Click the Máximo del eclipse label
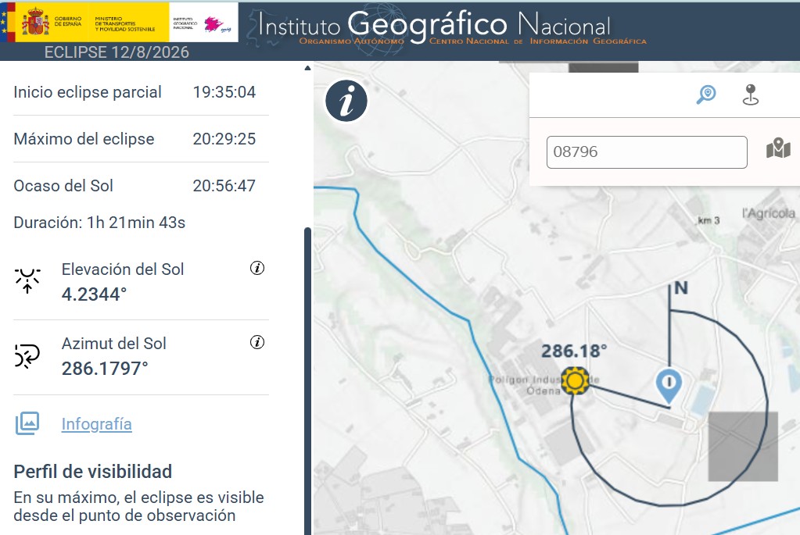This screenshot has height=535, width=800. click(x=84, y=139)
